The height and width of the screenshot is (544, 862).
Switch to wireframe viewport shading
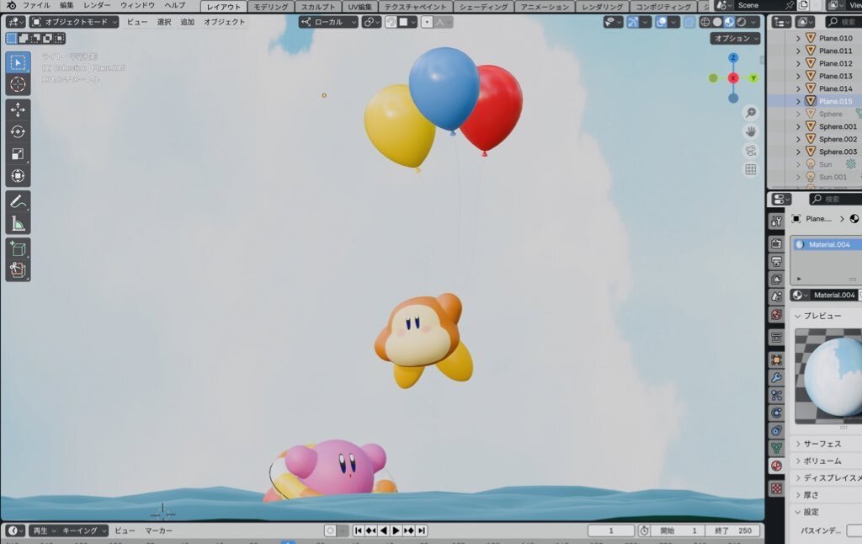705,22
